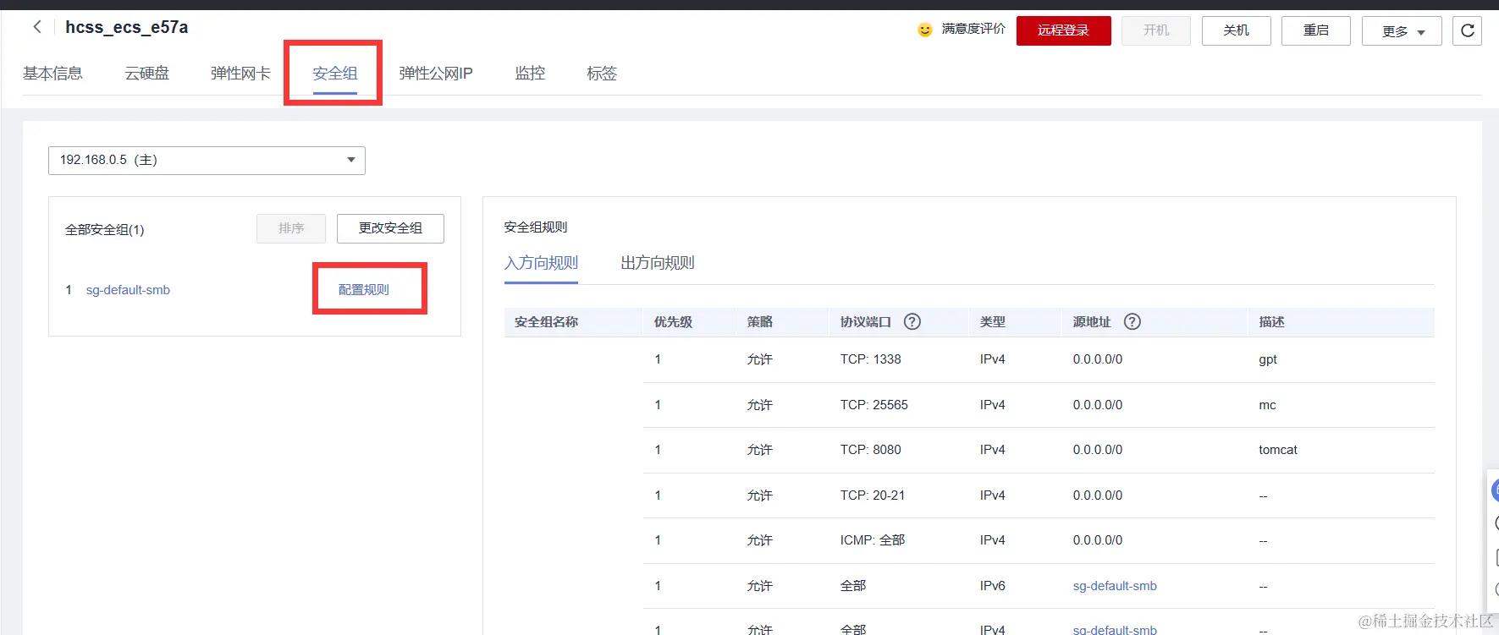Open the sg-default-smb security group link
This screenshot has width=1499, height=635.
click(x=128, y=290)
